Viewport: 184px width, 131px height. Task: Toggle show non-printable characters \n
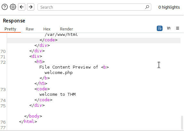coord(169,28)
